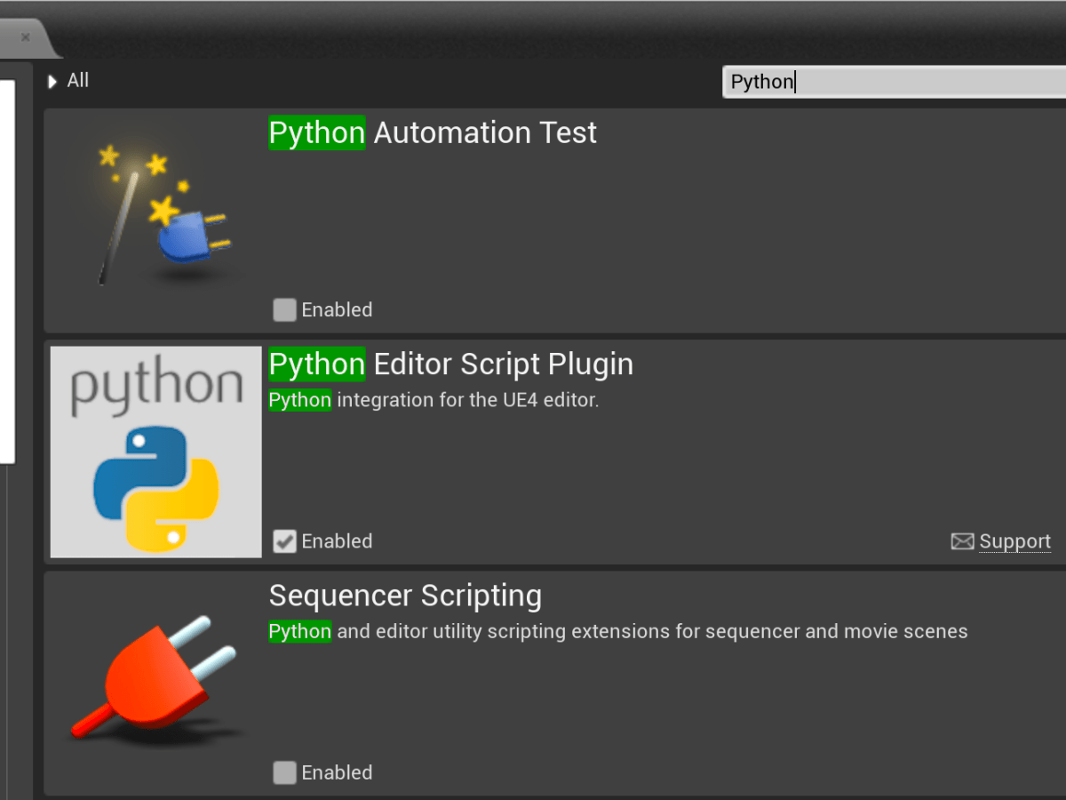Click inside the Python search field

coord(888,82)
